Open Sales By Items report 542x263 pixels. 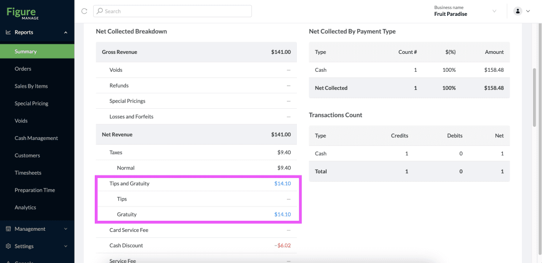click(x=31, y=86)
